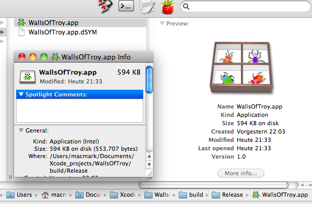Viewport: 312px width, 204px height.
Task: Click the notepad with pen toolbar icon
Action: (147, 7)
